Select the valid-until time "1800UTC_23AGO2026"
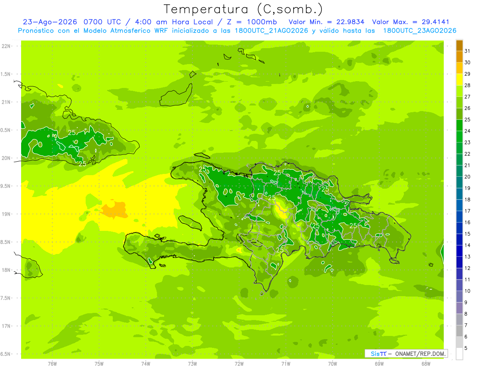This screenshot has width=478, height=369. pyautogui.click(x=419, y=31)
